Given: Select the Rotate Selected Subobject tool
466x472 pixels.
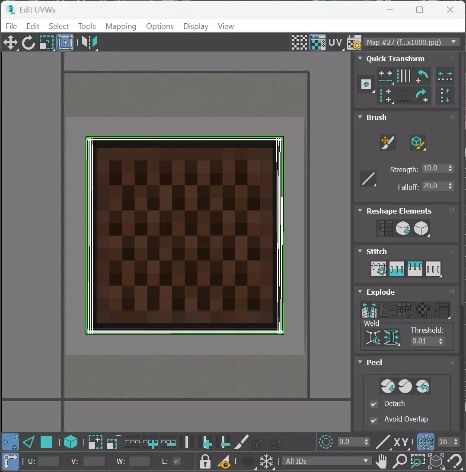Looking at the screenshot, I should pyautogui.click(x=29, y=42).
